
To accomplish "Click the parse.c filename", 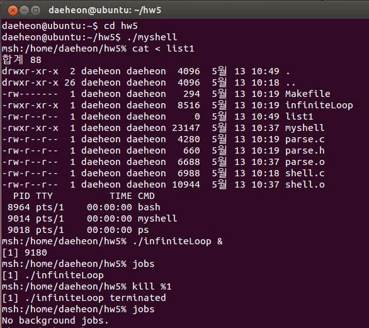I will pos(305,140).
